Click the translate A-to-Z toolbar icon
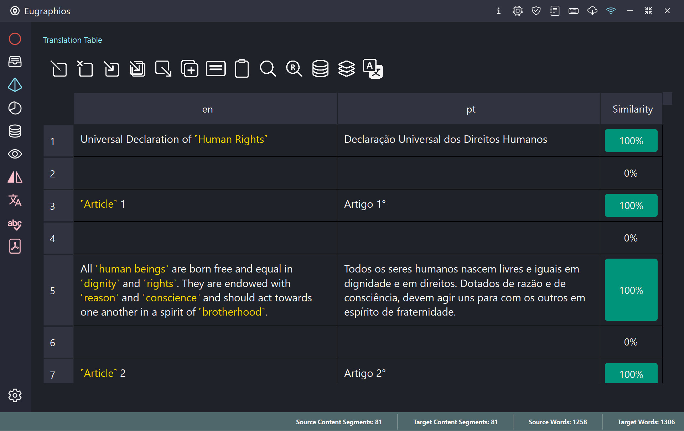The image size is (684, 431). click(373, 68)
